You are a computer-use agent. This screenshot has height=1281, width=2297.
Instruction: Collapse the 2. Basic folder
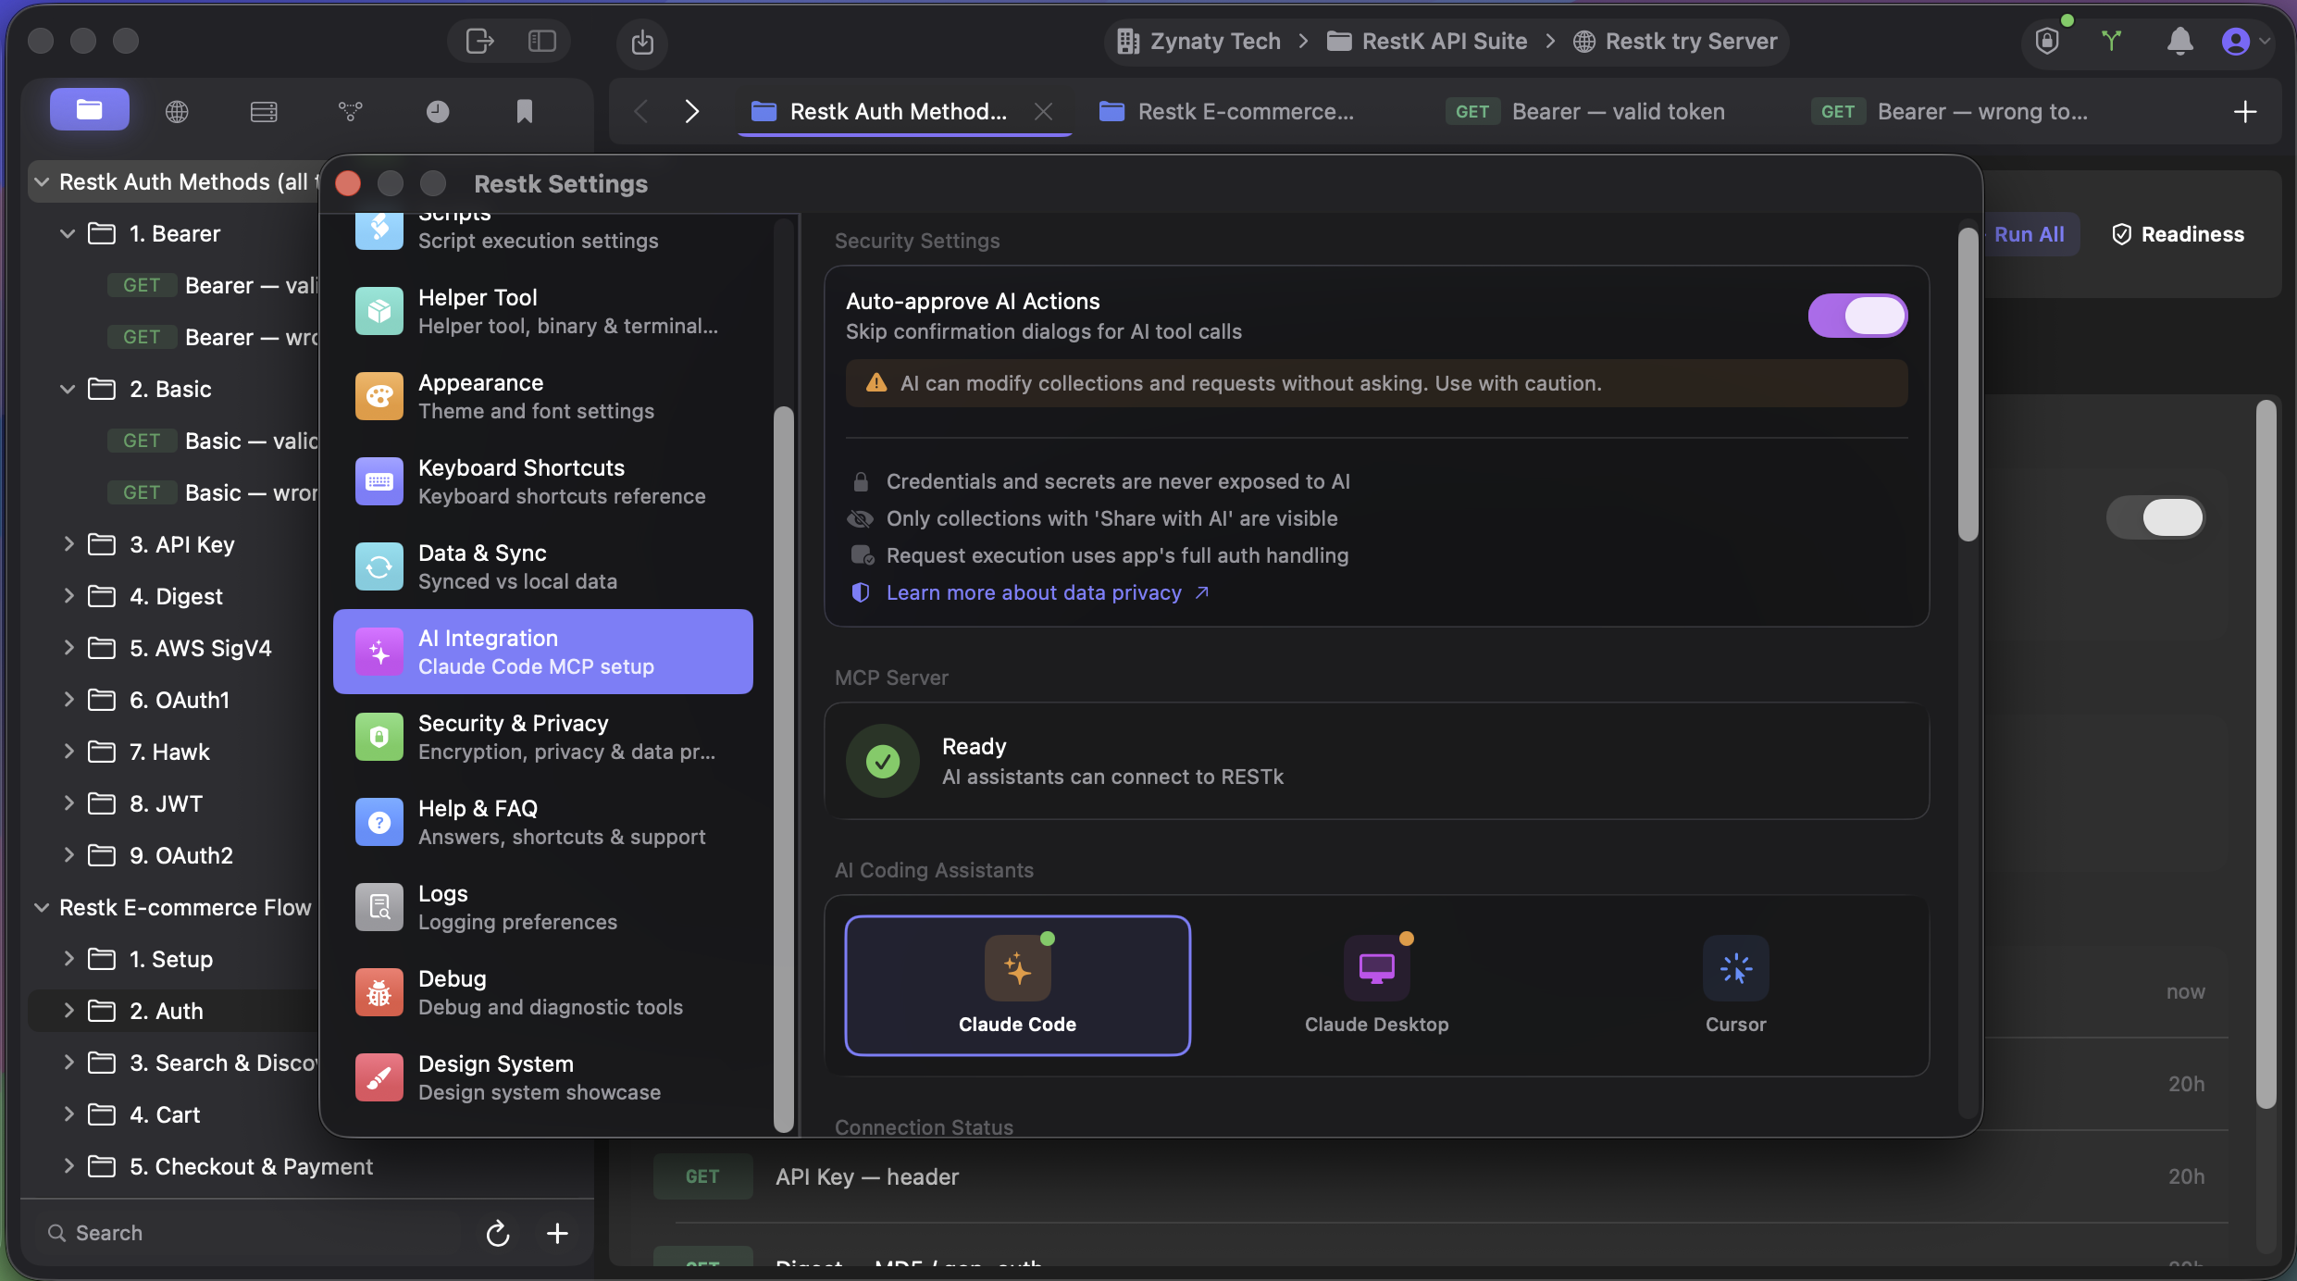[68, 389]
